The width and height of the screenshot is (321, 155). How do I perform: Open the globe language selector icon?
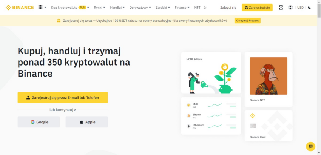click(x=290, y=8)
